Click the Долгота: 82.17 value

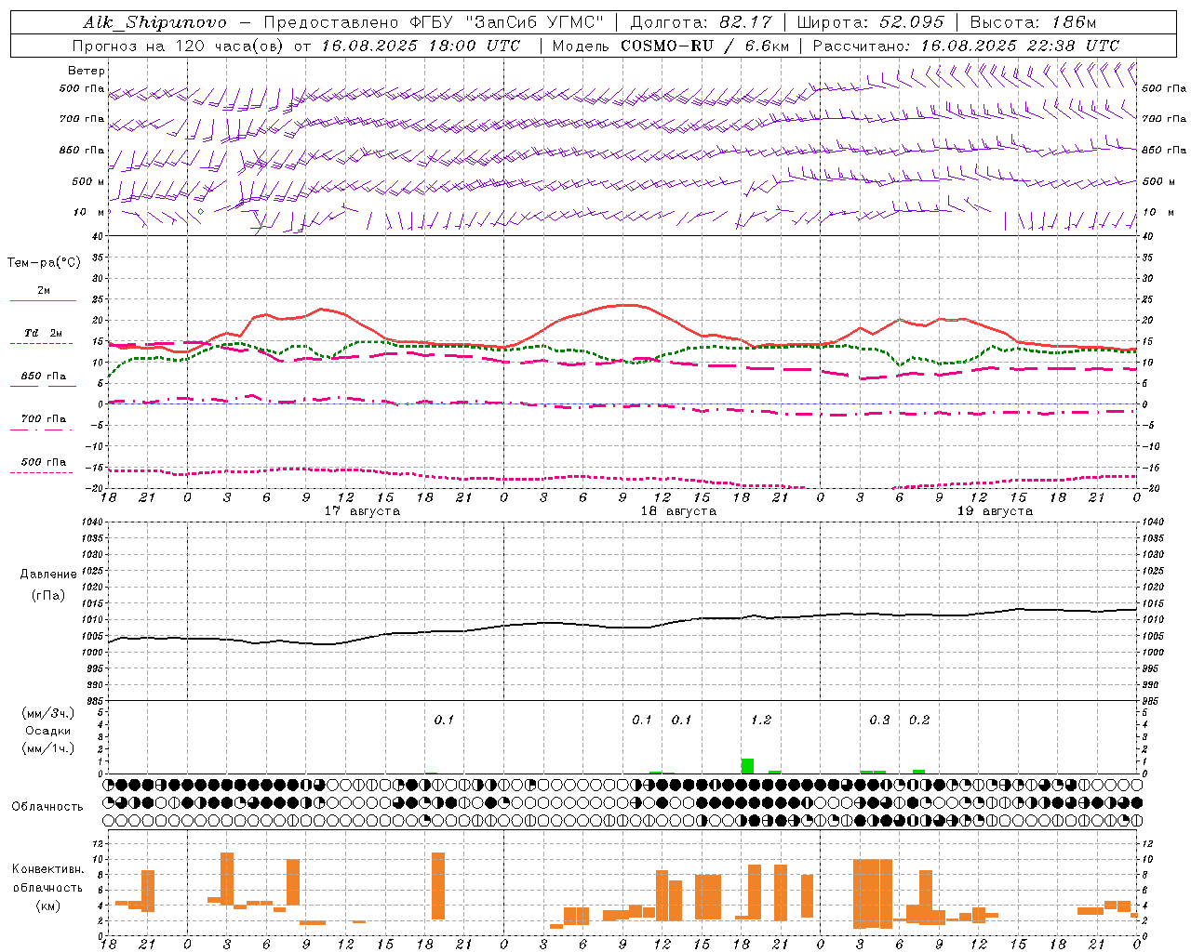tap(701, 22)
